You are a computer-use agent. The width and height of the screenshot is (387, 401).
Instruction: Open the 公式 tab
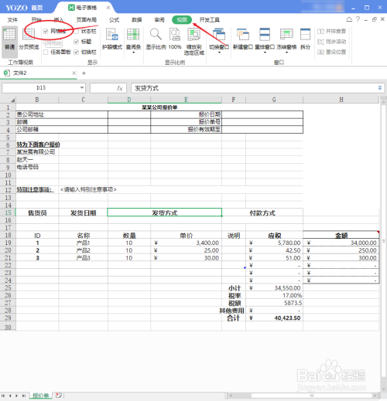click(x=114, y=20)
